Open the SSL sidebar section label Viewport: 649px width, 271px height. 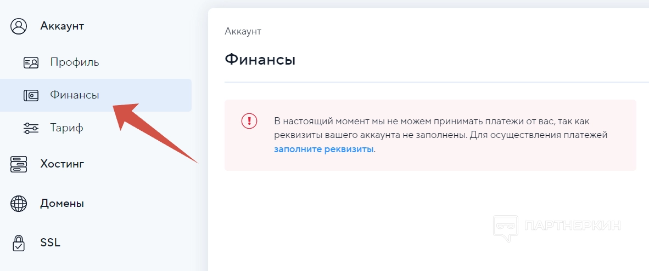pos(50,243)
